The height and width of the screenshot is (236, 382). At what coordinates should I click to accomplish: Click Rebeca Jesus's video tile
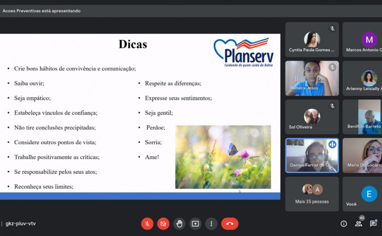pos(312,78)
